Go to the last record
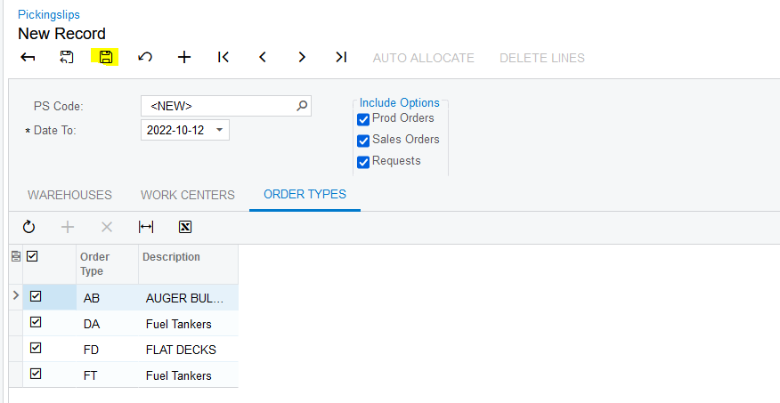This screenshot has height=403, width=780. [341, 58]
